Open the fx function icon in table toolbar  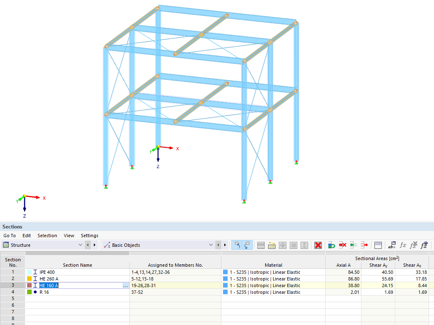tap(403, 245)
